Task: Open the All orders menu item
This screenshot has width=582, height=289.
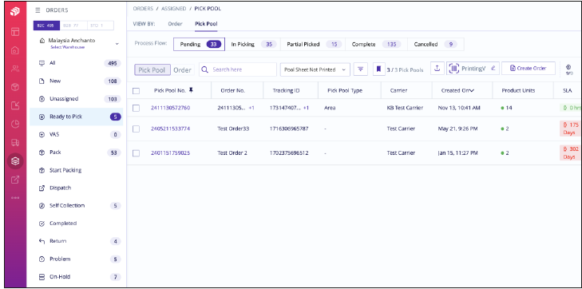Action: [x=76, y=63]
